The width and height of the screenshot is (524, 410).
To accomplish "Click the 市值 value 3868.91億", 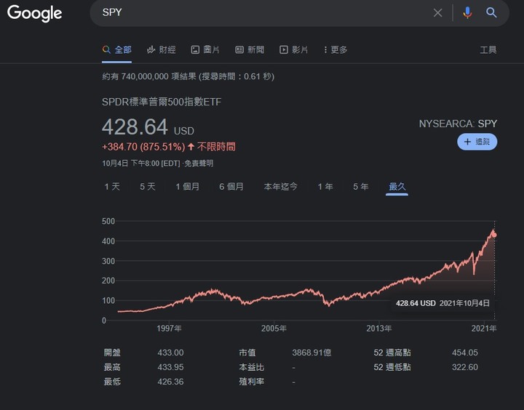I will (311, 353).
